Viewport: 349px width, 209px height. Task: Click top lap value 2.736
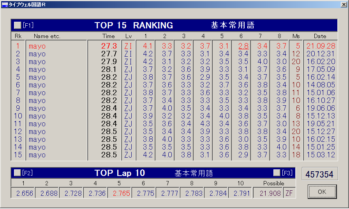pyautogui.click(x=97, y=193)
